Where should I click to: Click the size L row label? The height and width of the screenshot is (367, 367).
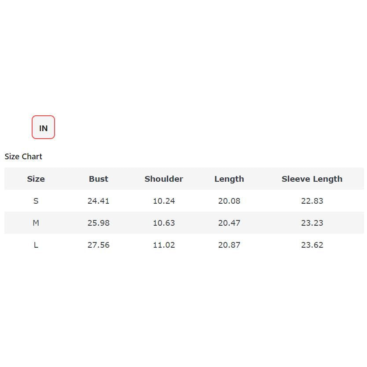(x=36, y=245)
